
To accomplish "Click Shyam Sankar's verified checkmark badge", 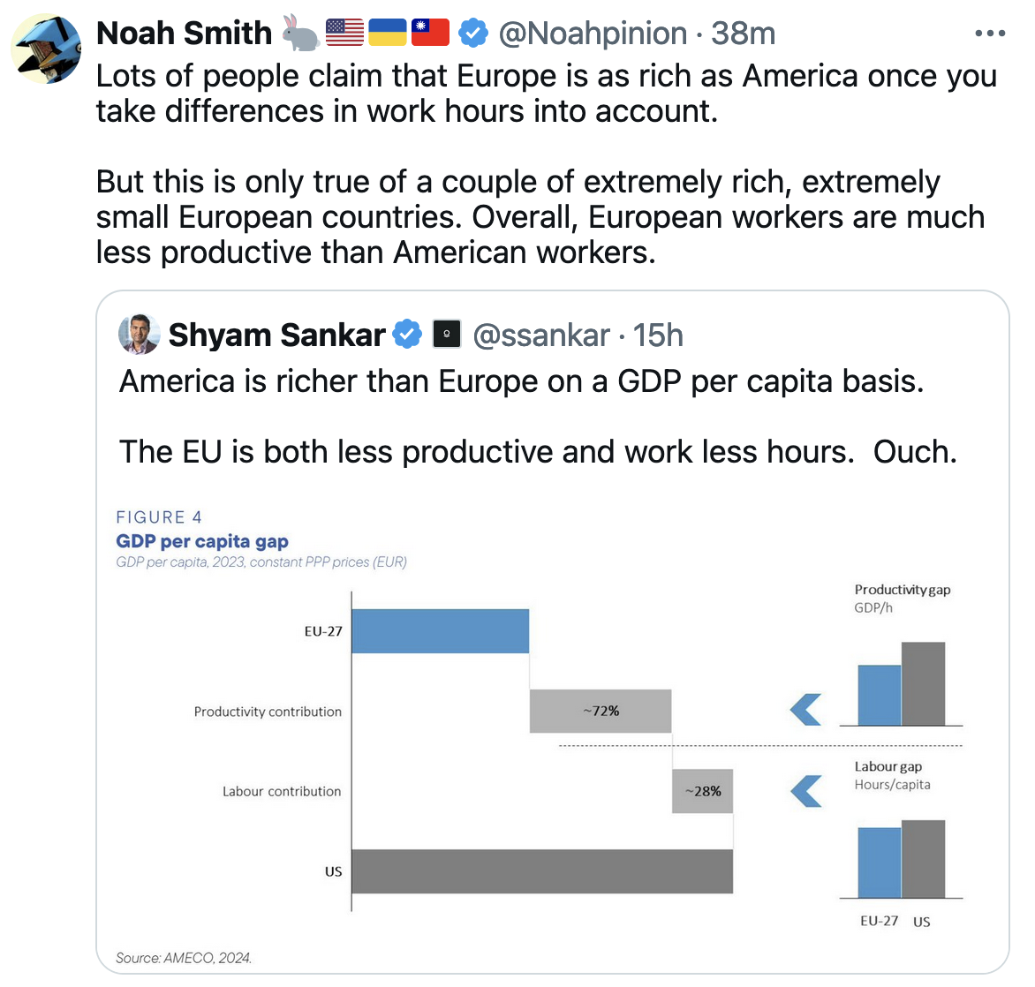I will [x=407, y=335].
